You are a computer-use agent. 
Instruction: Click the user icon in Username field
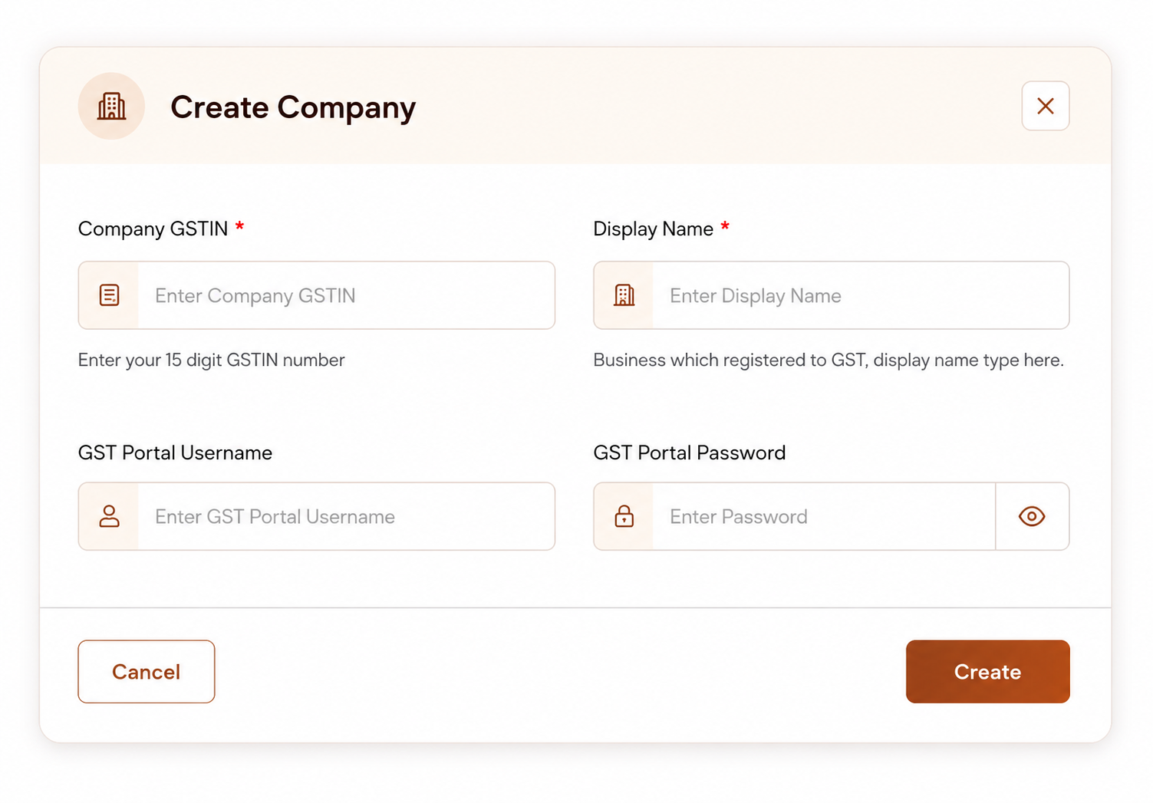tap(110, 516)
